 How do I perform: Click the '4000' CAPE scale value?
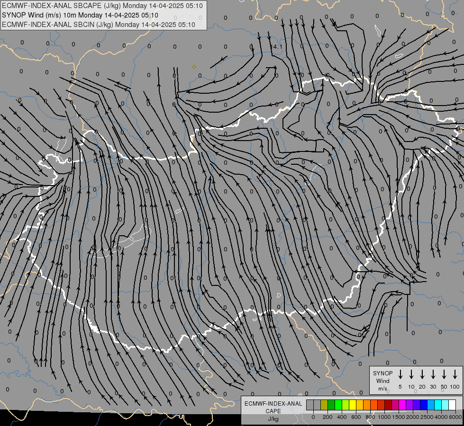point(441,417)
